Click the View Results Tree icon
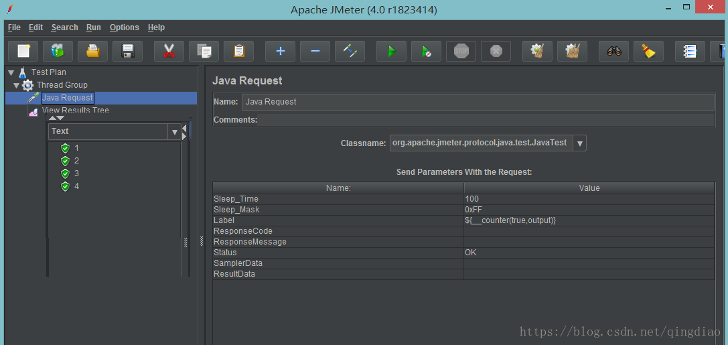Screen dimensions: 728x345 click(x=33, y=111)
